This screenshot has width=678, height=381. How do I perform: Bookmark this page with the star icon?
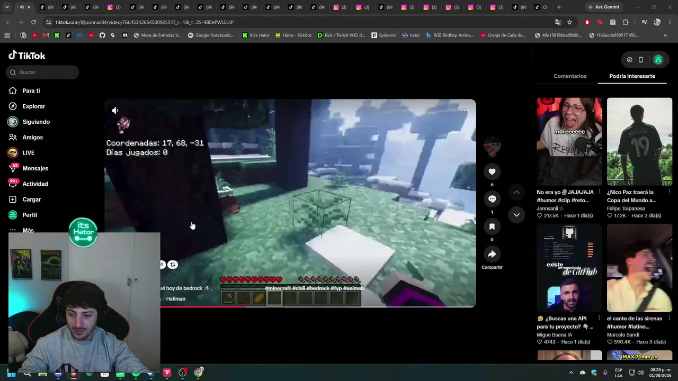[569, 22]
